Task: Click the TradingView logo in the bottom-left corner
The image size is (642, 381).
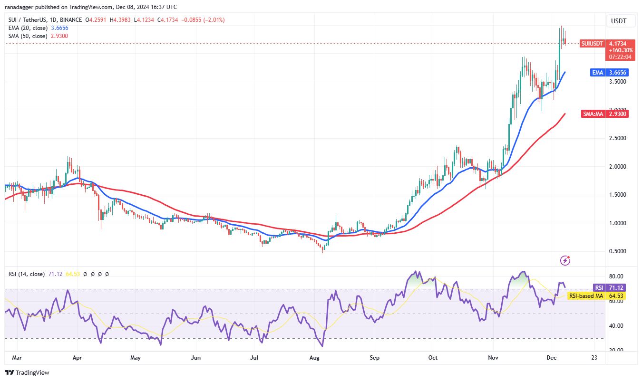Action: pos(27,372)
